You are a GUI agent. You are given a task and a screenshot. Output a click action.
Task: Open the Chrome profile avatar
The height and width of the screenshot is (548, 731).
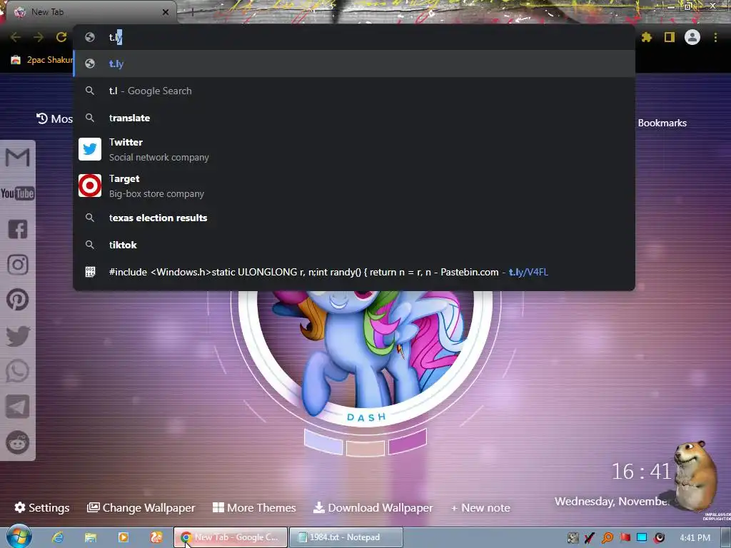pos(692,37)
